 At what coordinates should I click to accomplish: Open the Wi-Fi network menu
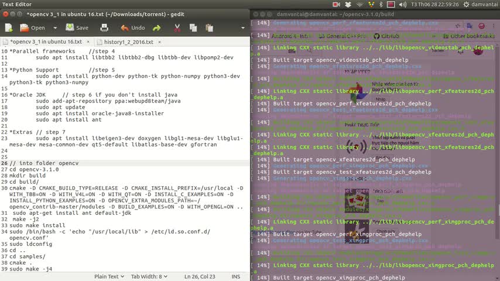(359, 5)
